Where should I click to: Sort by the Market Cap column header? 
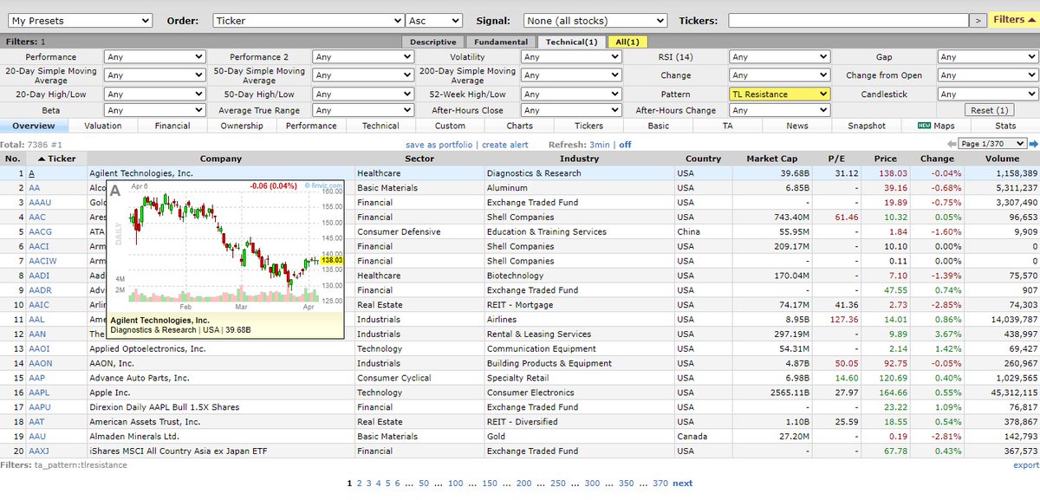(774, 159)
